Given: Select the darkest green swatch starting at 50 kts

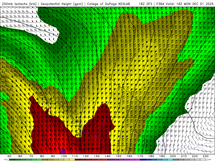Looking at the screenshot, I should click(x=12, y=160).
